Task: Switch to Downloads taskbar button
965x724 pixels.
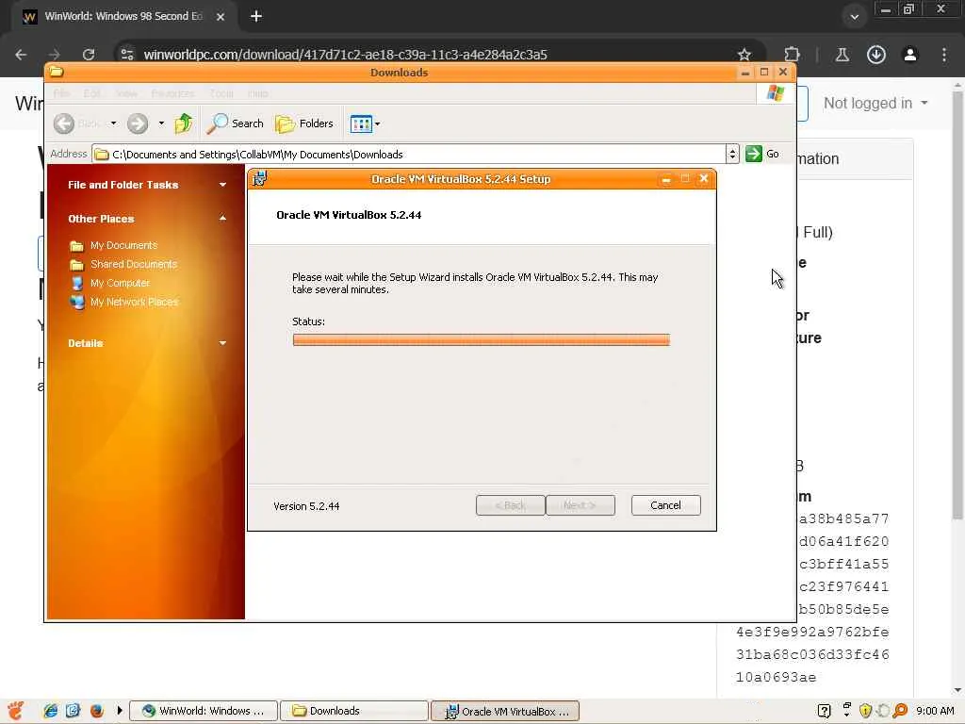Action: 354,711
